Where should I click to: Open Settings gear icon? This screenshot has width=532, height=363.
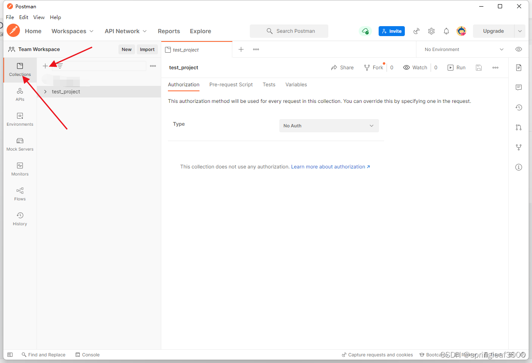(x=431, y=31)
